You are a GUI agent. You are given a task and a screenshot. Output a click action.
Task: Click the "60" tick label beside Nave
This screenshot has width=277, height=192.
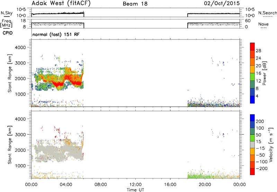(248, 21)
